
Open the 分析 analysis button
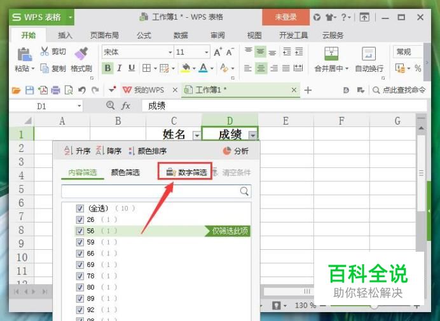click(x=235, y=151)
